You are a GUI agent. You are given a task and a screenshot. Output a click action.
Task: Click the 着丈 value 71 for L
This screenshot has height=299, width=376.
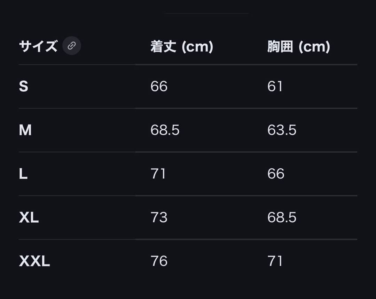pos(158,174)
